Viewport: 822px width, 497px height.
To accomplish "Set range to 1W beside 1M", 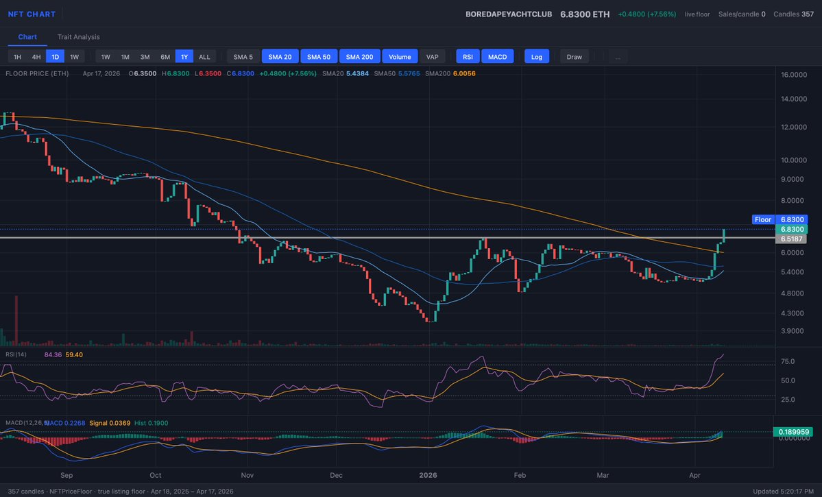I will [x=106, y=57].
